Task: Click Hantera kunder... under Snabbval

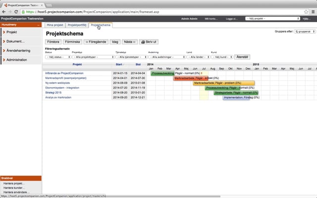Action: pyautogui.click(x=14, y=188)
